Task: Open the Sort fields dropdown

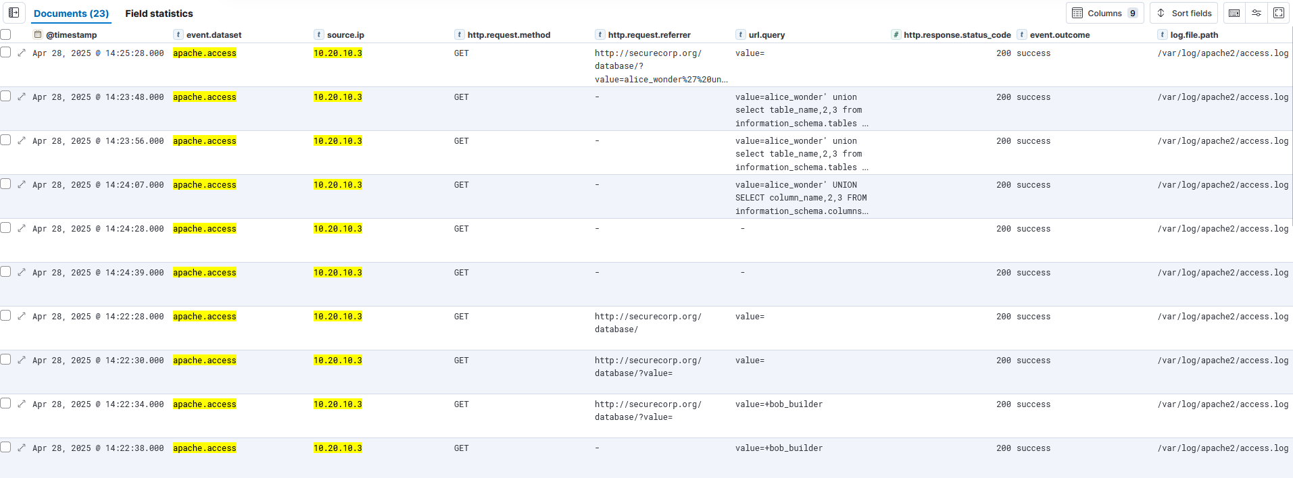Action: 1184,13
